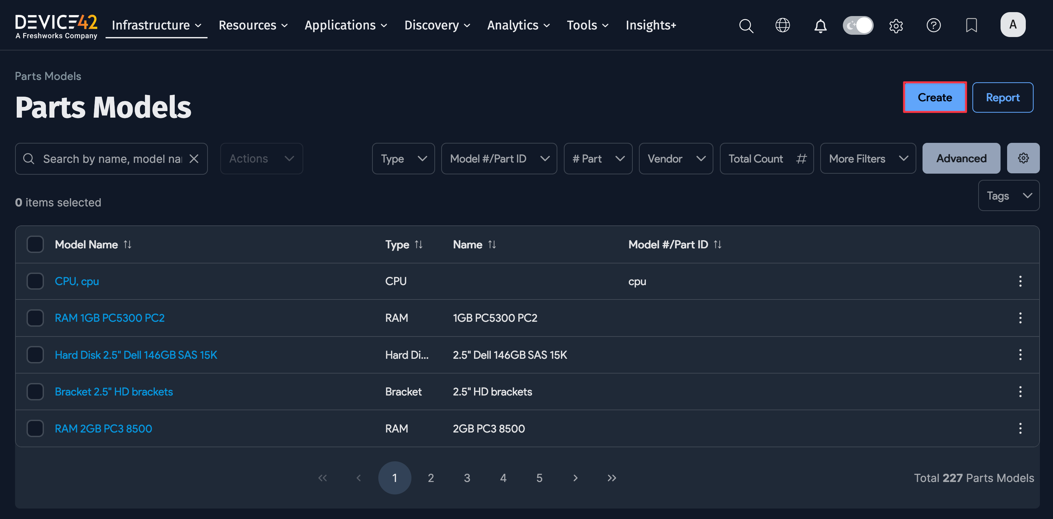This screenshot has height=519, width=1053.
Task: Open the Vendor filter dropdown
Action: (x=676, y=159)
